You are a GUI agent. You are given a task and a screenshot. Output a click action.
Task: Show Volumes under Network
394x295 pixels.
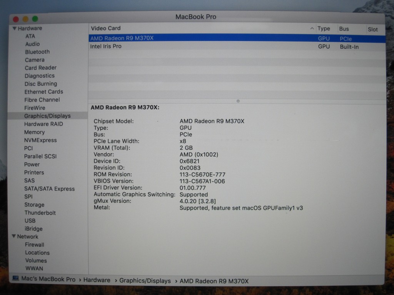[36, 261]
